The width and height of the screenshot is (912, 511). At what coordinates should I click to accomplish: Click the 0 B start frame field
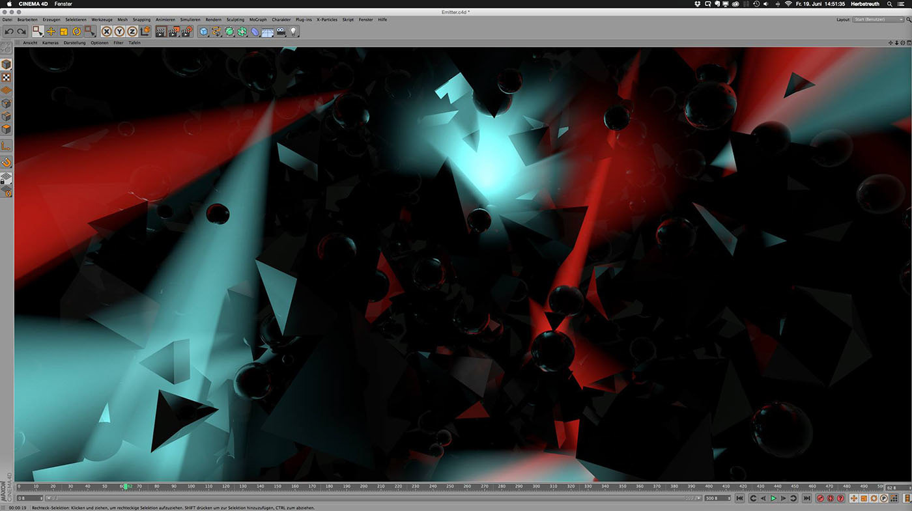tap(31, 498)
